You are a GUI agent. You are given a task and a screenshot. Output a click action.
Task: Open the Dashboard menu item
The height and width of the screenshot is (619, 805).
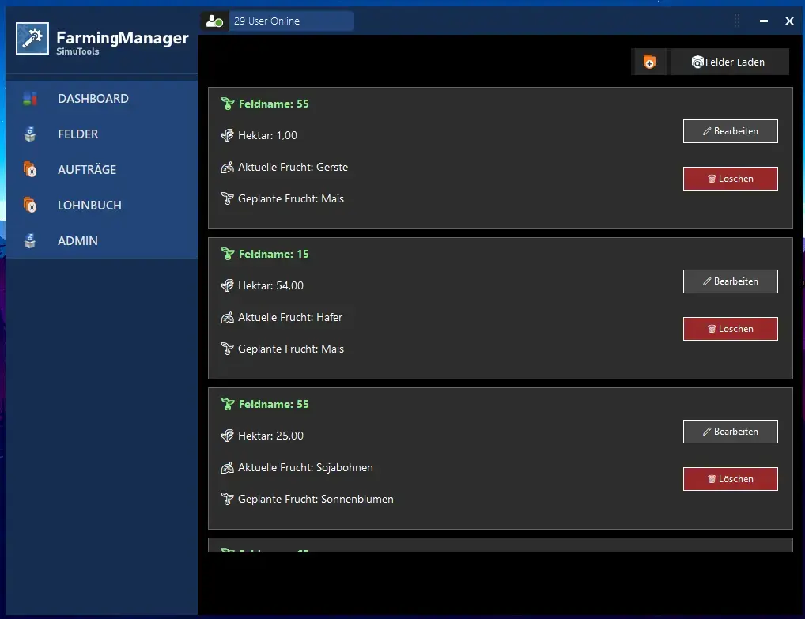pyautogui.click(x=93, y=99)
